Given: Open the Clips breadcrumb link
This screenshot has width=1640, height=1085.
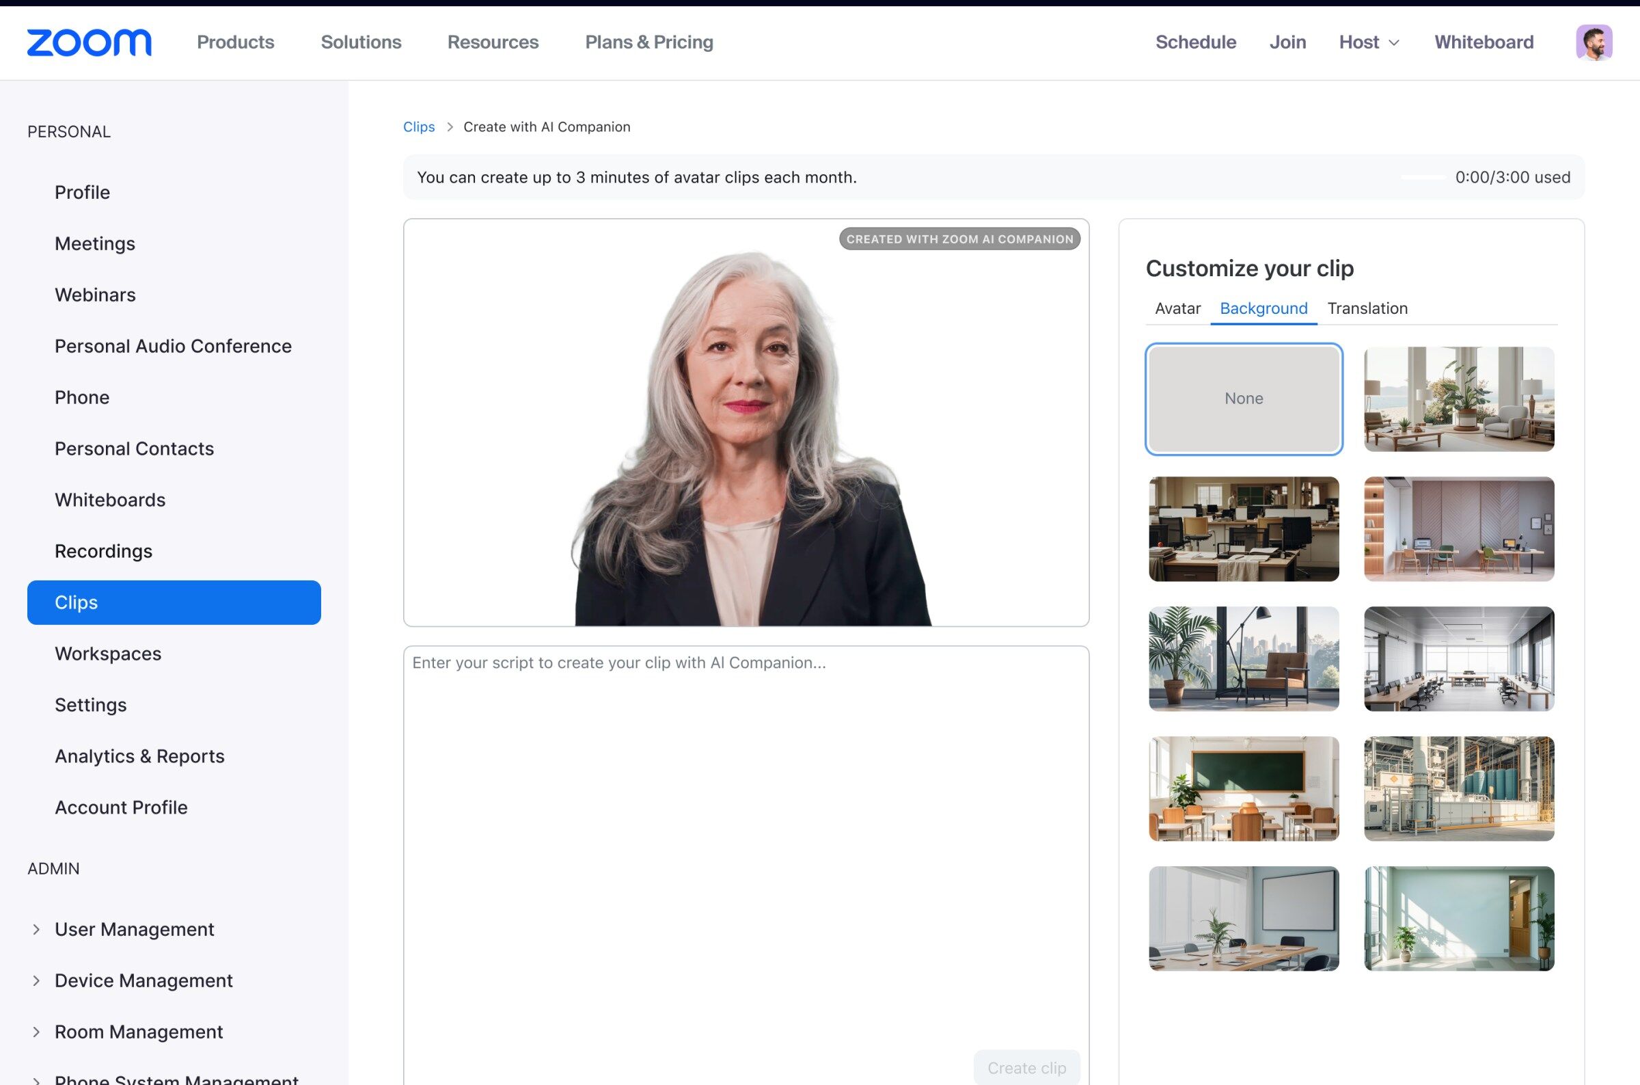Looking at the screenshot, I should (418, 126).
